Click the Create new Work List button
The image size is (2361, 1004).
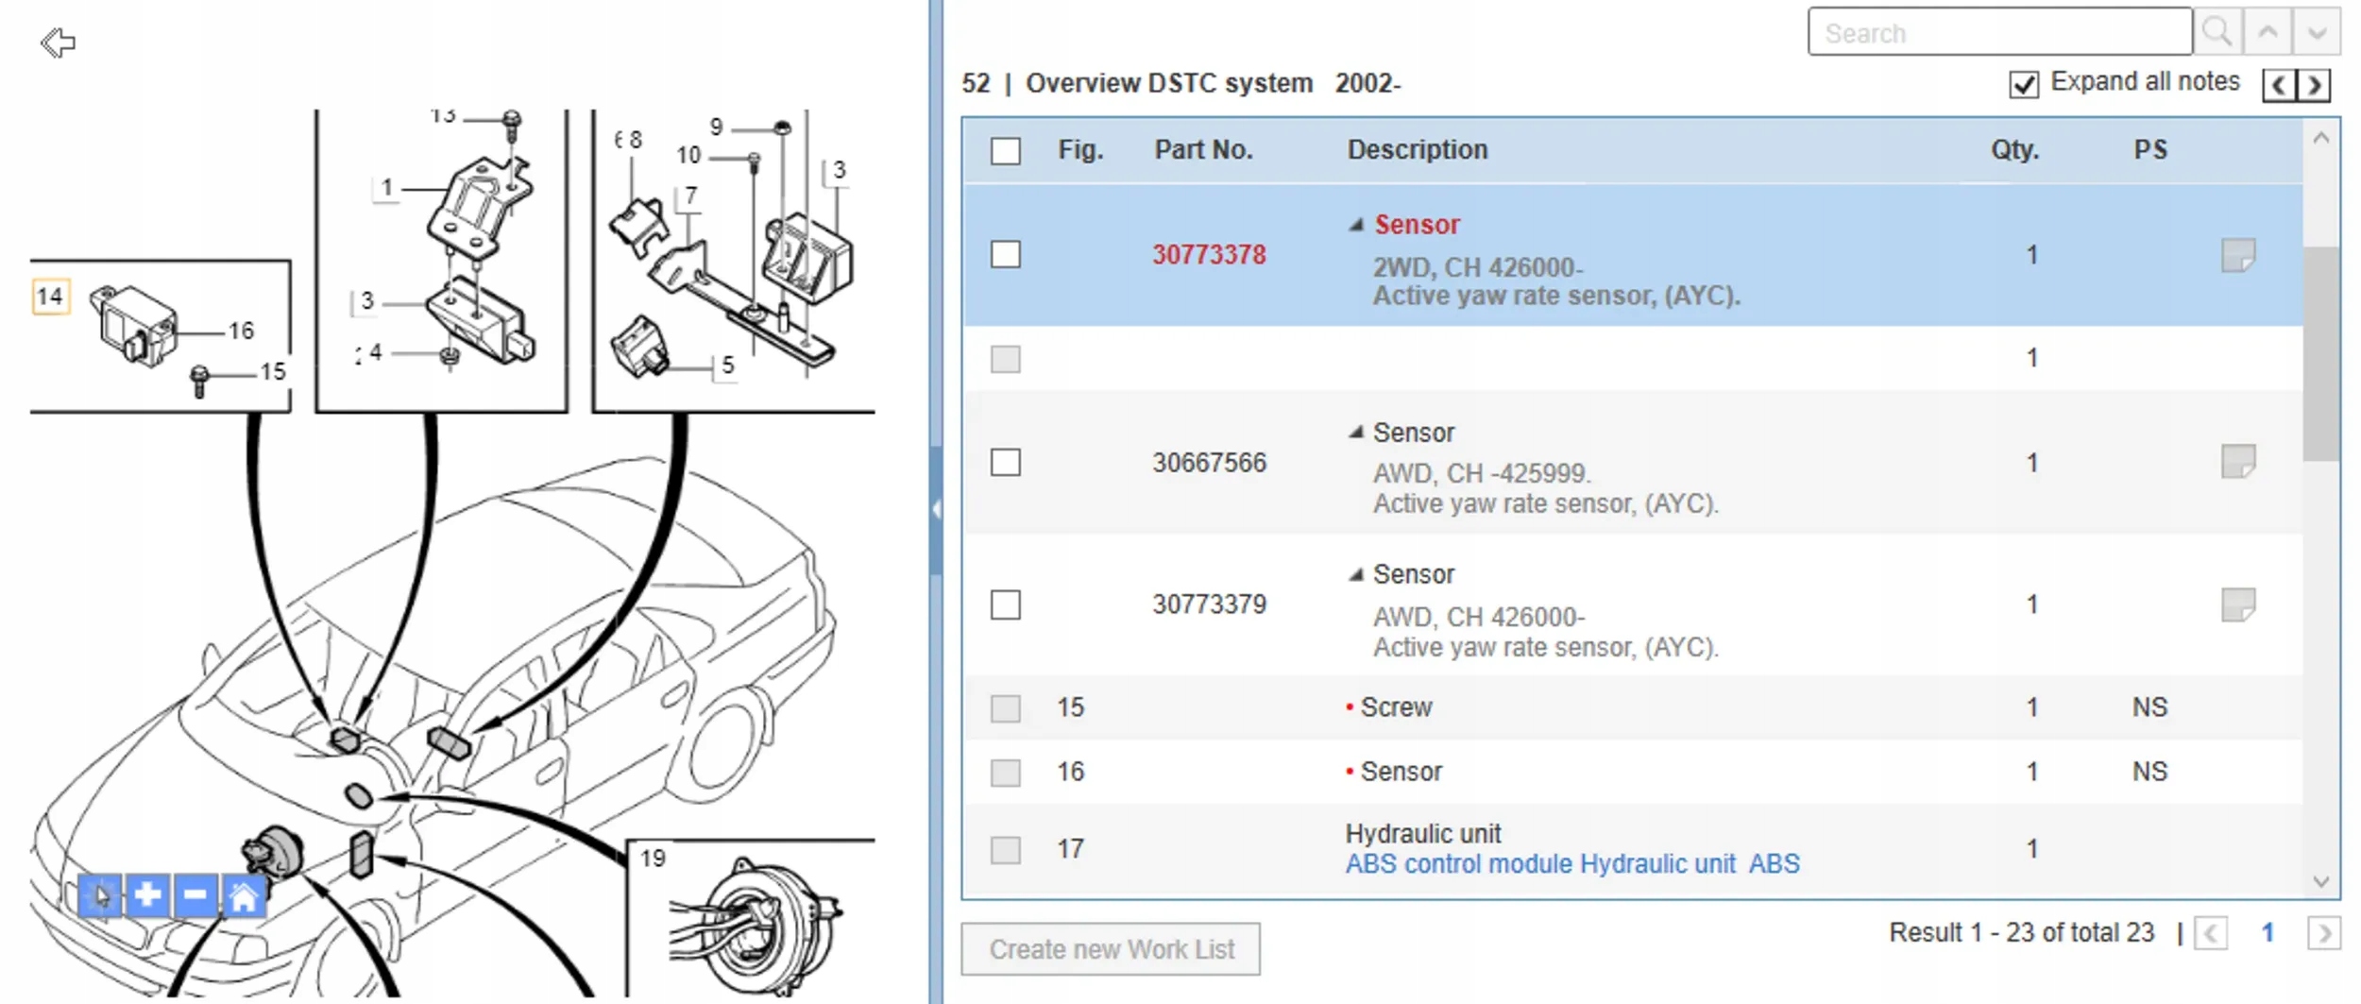(x=1111, y=949)
